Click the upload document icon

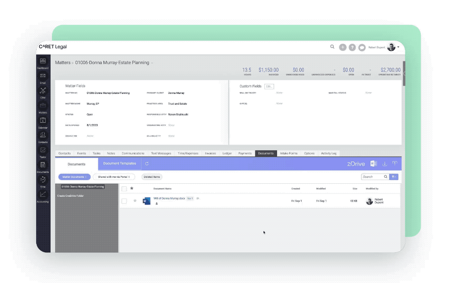(395, 164)
